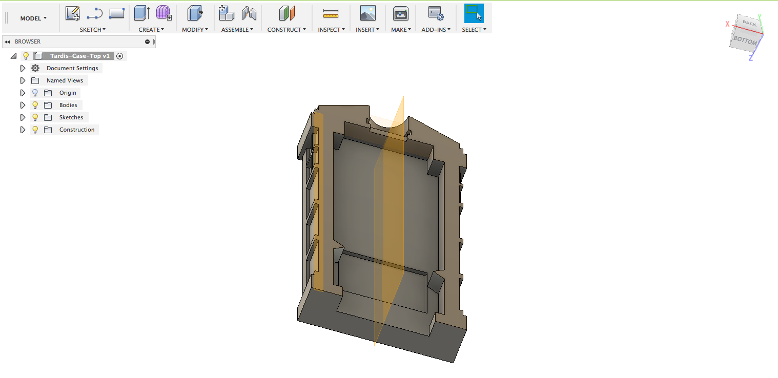Viewport: 778px width, 378px height.
Task: Open the MAKE dropdown menu
Action: [401, 30]
